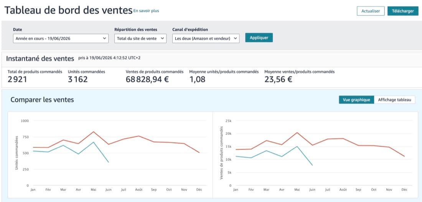
Task: Click the Appliquer button
Action: pyautogui.click(x=259, y=38)
